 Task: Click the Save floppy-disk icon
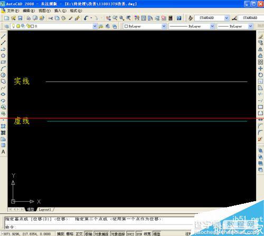coord(20,18)
